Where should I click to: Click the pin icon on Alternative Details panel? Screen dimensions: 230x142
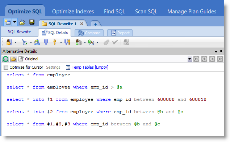221,51
